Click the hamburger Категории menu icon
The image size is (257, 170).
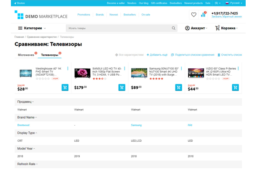20,28
